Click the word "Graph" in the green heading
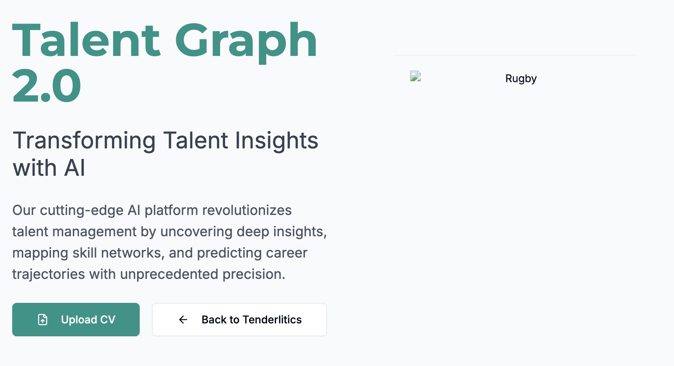 click(246, 41)
